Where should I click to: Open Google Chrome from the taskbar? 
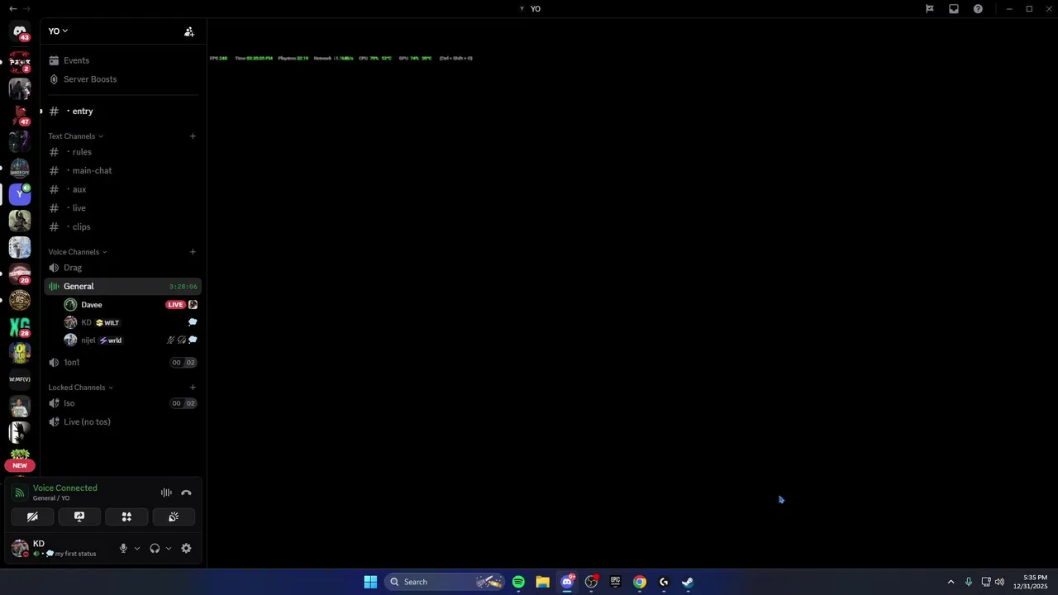[x=640, y=582]
